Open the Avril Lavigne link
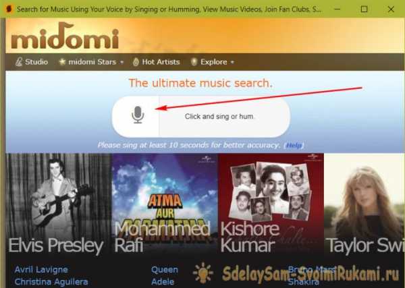 pyautogui.click(x=41, y=270)
